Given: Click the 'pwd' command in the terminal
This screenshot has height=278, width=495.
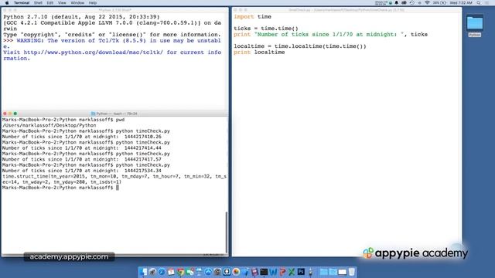Looking at the screenshot, I should (121, 120).
